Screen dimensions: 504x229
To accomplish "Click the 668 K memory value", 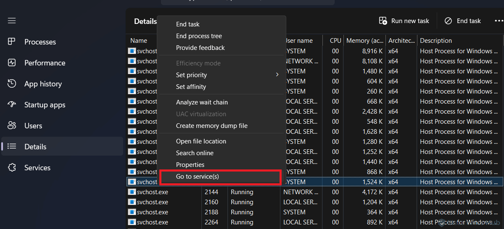I will click(375, 101).
